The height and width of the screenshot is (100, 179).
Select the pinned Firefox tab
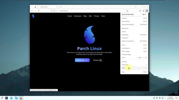[35, 7]
